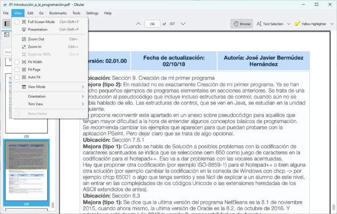Click the Full Screen Mode icon

click(x=24, y=22)
